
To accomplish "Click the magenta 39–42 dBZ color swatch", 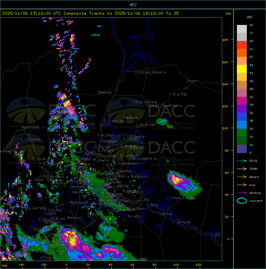I will (242, 101).
